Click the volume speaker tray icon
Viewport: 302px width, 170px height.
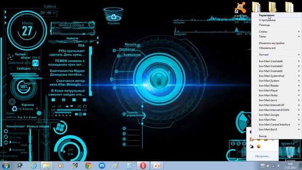click(x=278, y=166)
